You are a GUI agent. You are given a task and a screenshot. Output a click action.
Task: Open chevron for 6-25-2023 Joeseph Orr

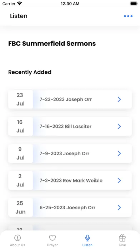pos(119,207)
